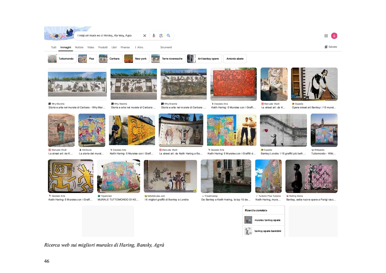Screen dimensions: 386x273
Task: Open the fattiefabulae Banksy Londra image
Action: [x=170, y=176]
